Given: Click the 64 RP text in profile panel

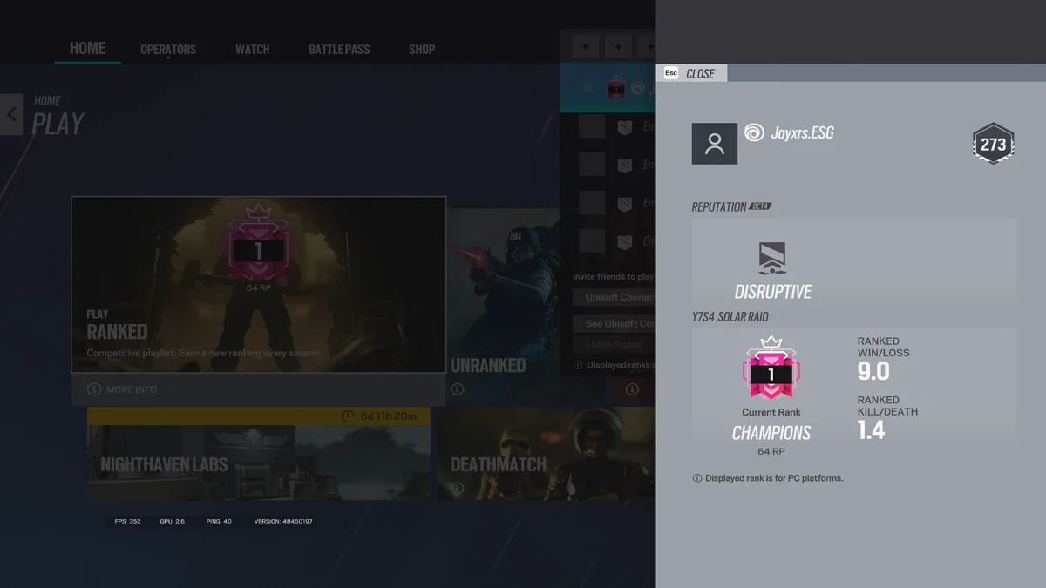Looking at the screenshot, I should tap(771, 451).
